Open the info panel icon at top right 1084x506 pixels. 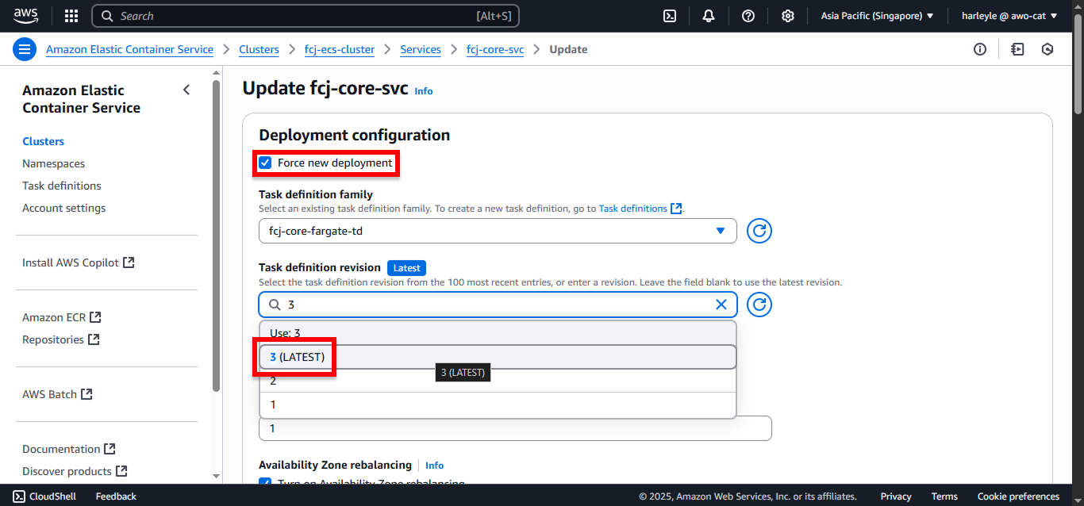coord(980,49)
